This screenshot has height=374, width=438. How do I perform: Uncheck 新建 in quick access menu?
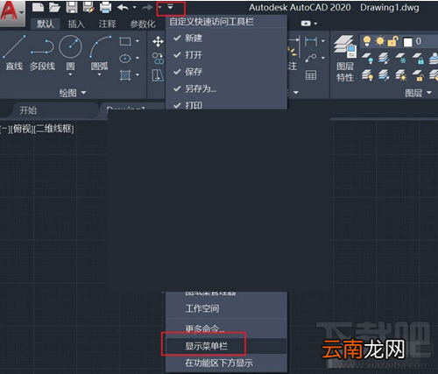point(226,39)
